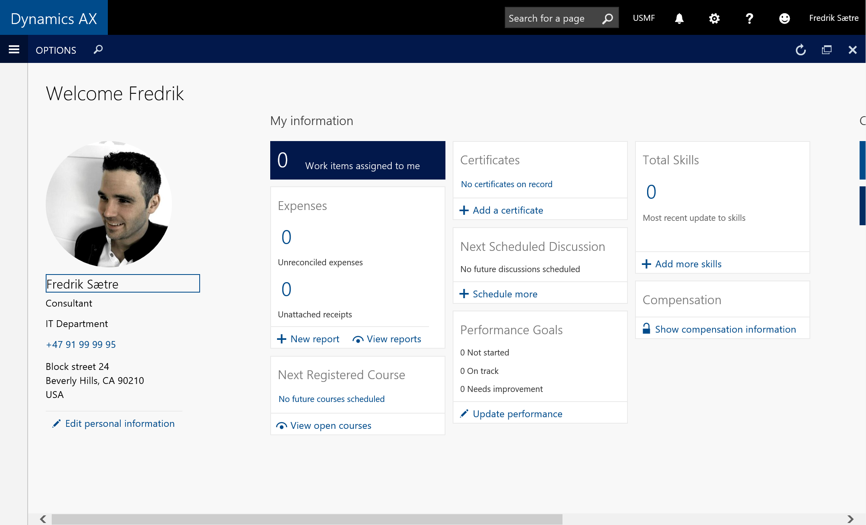
Task: Click the Fredrik profile photo
Action: click(109, 204)
